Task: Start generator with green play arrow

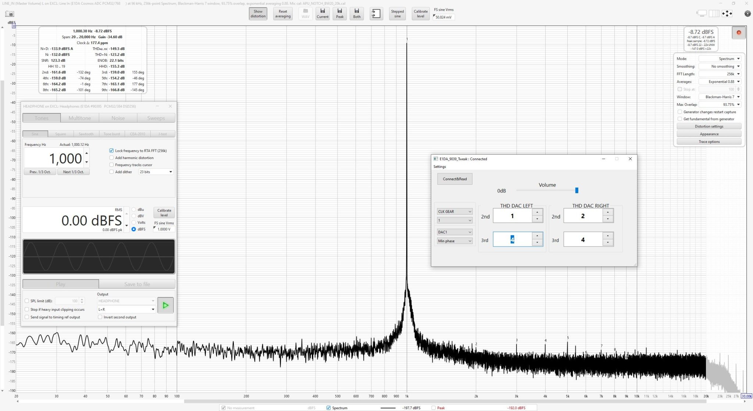Action: (x=165, y=305)
